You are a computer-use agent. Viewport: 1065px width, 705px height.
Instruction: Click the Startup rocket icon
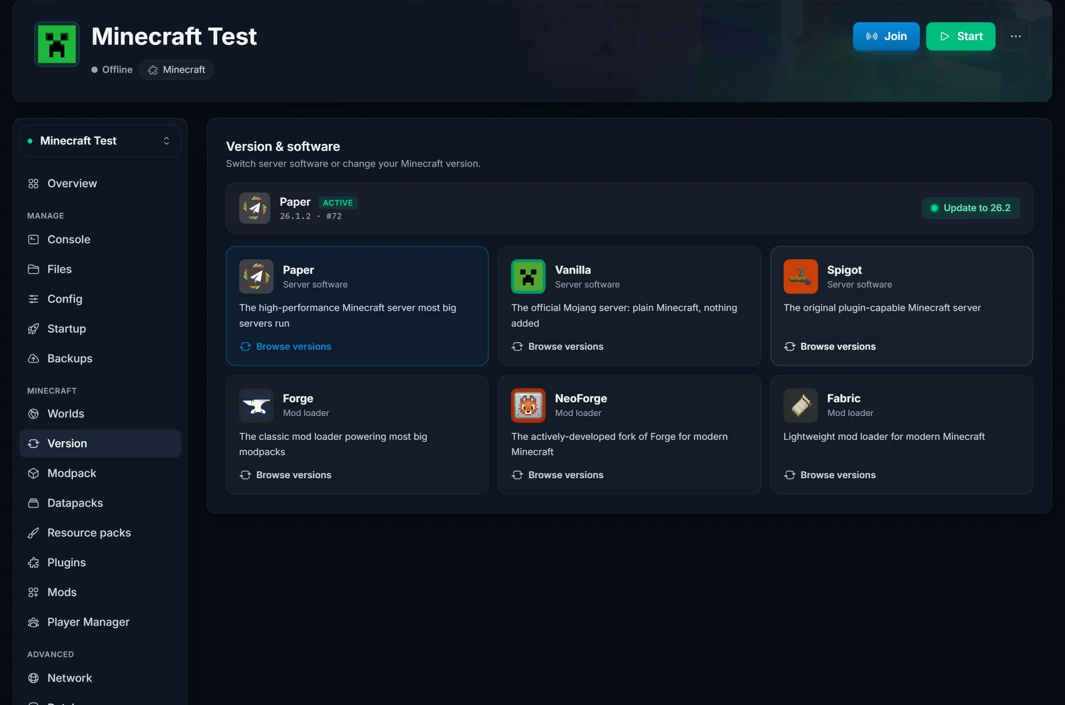click(33, 329)
